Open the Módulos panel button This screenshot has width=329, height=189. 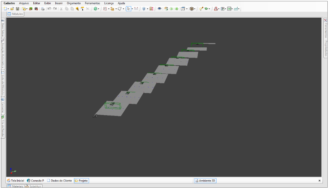click(x=15, y=14)
